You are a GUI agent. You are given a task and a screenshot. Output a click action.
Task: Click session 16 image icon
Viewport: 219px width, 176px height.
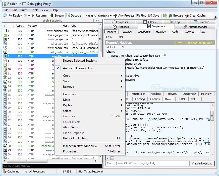5,95
